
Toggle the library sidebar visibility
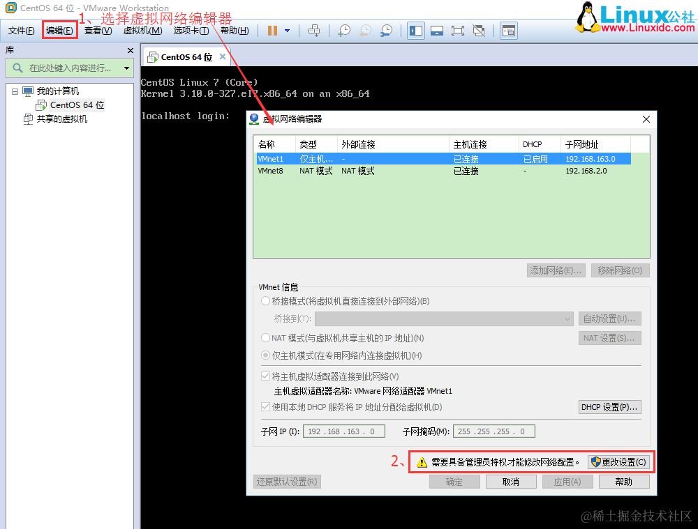416,30
